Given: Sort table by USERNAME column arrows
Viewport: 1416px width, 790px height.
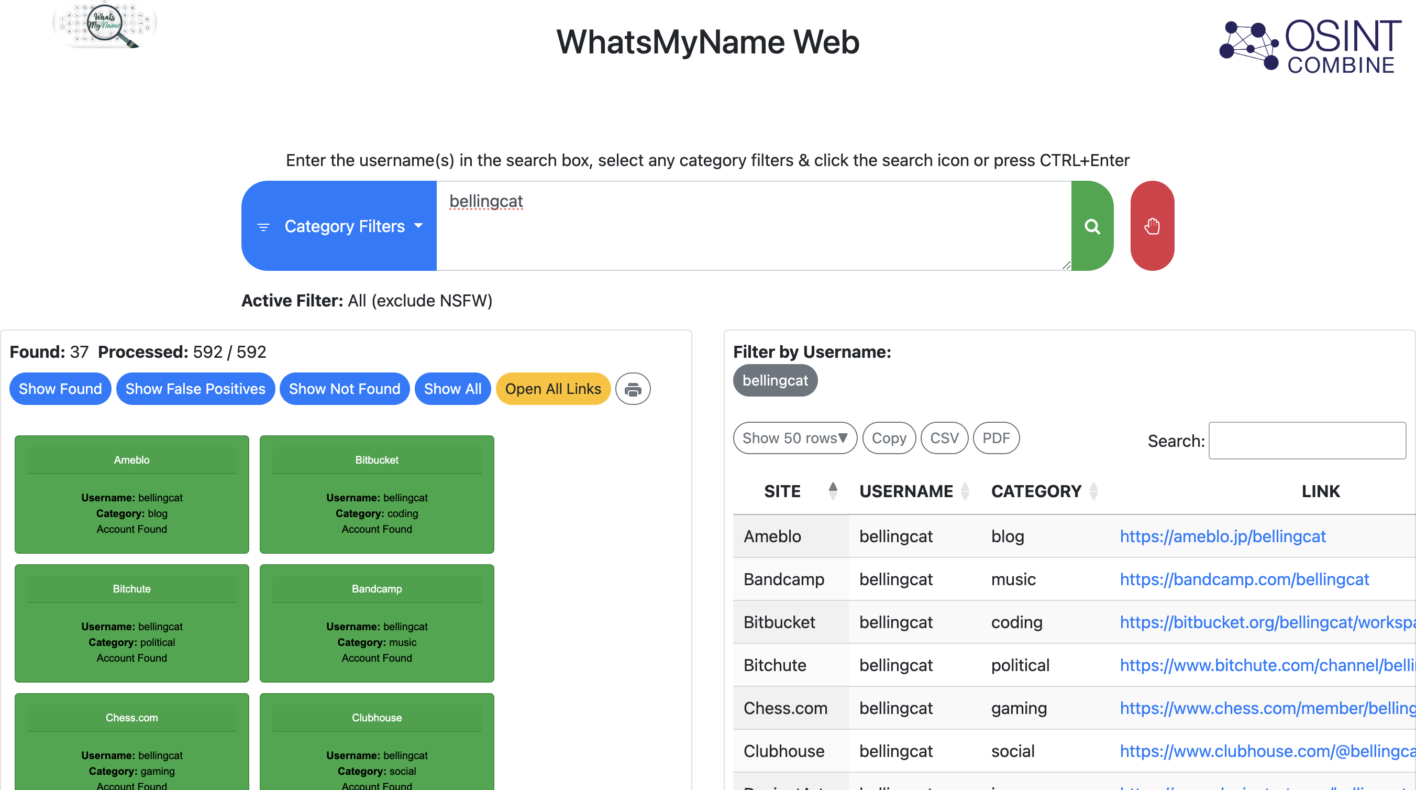Looking at the screenshot, I should click(x=965, y=490).
